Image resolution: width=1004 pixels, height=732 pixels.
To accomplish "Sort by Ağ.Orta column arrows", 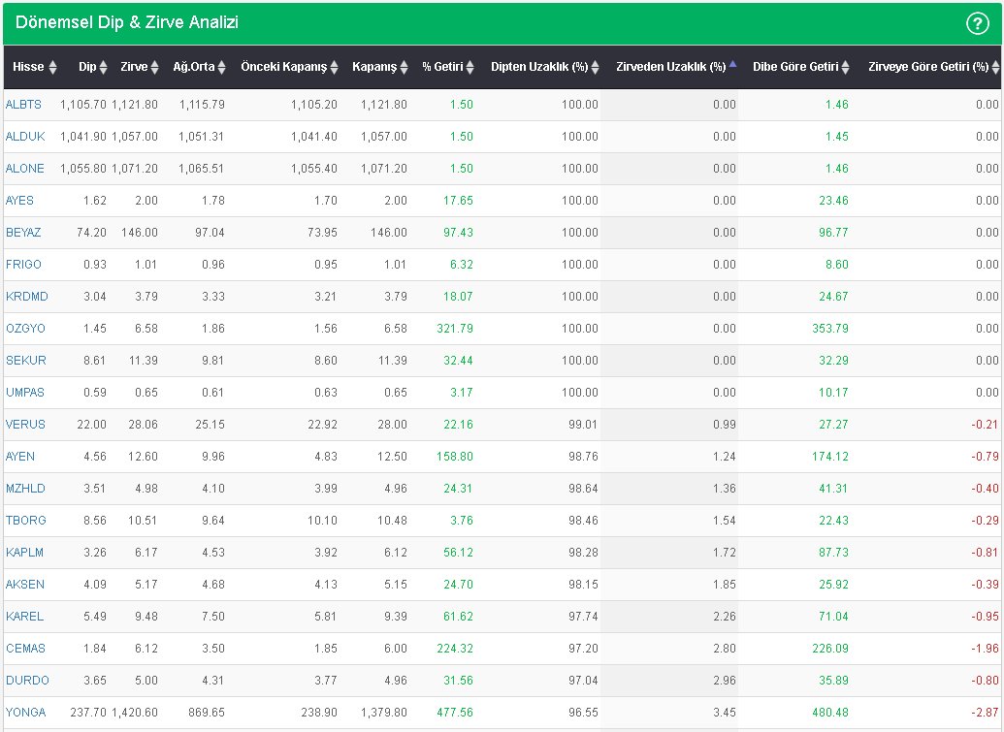I will pos(221,67).
